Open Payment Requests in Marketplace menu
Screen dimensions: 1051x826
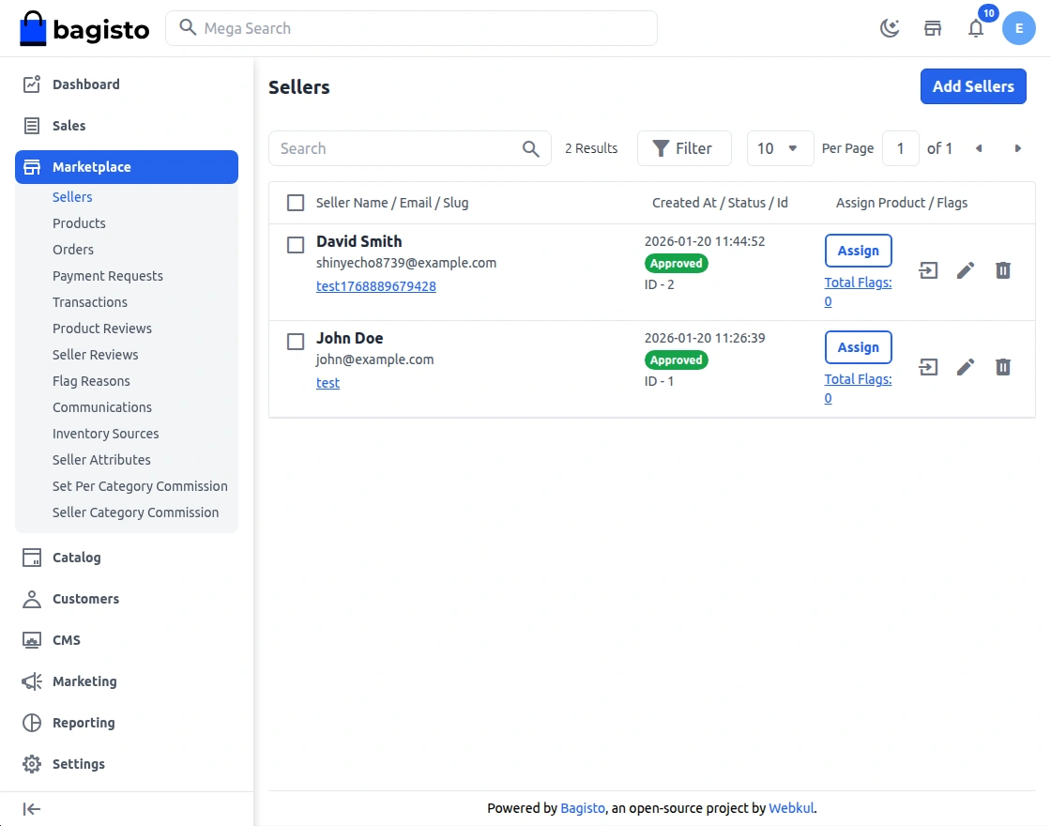108,276
